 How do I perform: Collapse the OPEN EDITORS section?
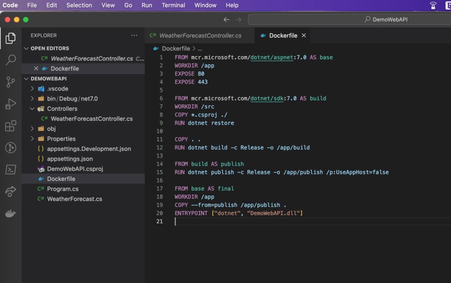click(x=26, y=48)
